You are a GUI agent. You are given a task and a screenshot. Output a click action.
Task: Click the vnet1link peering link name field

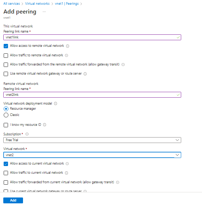tap(92, 37)
